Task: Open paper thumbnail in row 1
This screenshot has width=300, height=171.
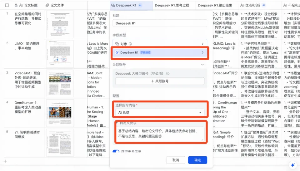Action: coord(60,24)
